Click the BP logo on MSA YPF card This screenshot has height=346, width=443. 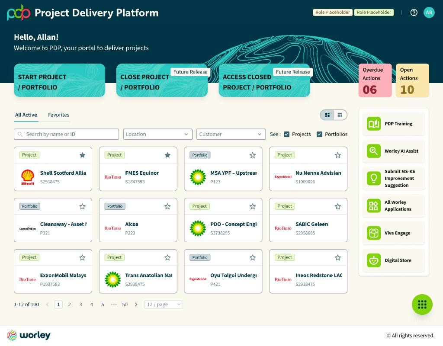pos(198,177)
